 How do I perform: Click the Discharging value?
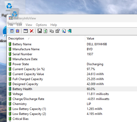tap(95, 64)
